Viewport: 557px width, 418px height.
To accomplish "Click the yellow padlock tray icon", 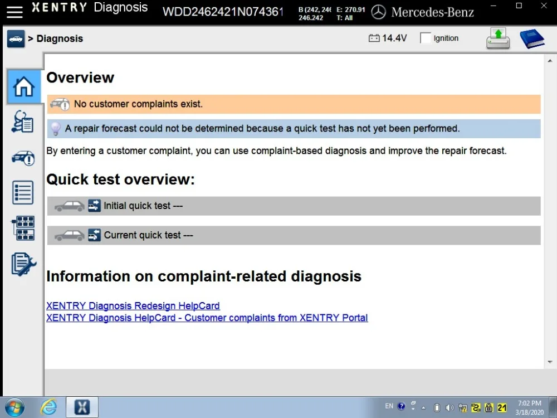I will [x=489, y=408].
